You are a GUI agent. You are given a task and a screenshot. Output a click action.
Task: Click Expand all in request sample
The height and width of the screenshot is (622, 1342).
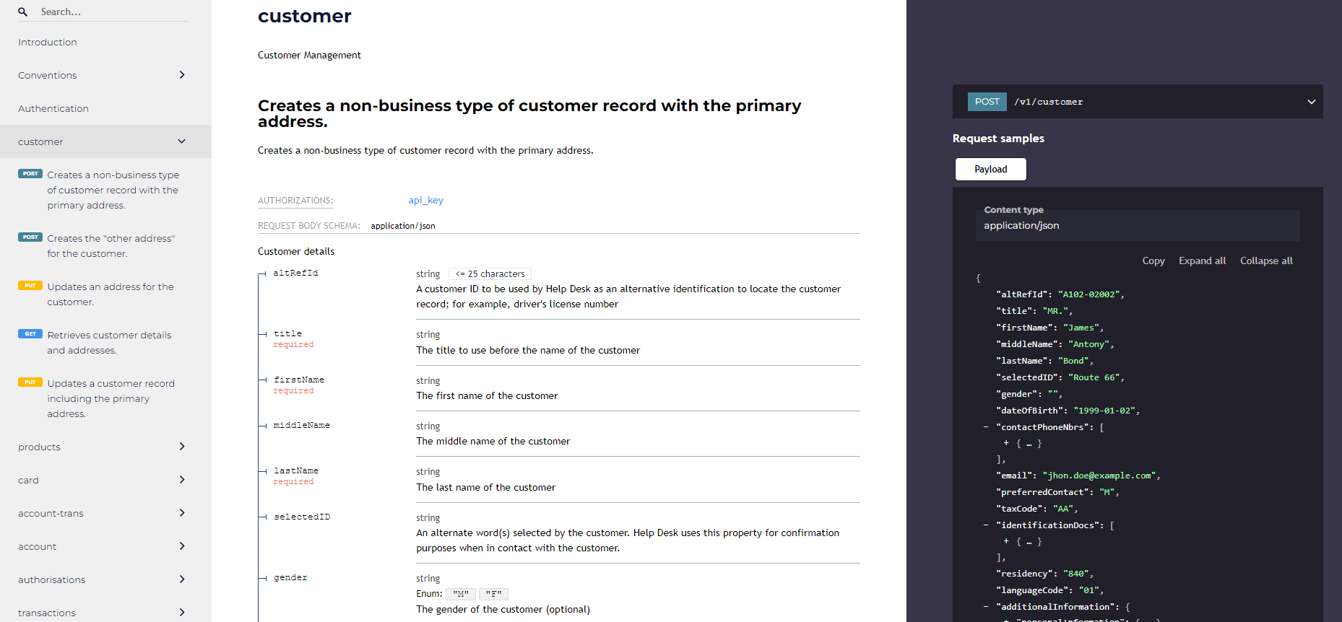(x=1202, y=261)
